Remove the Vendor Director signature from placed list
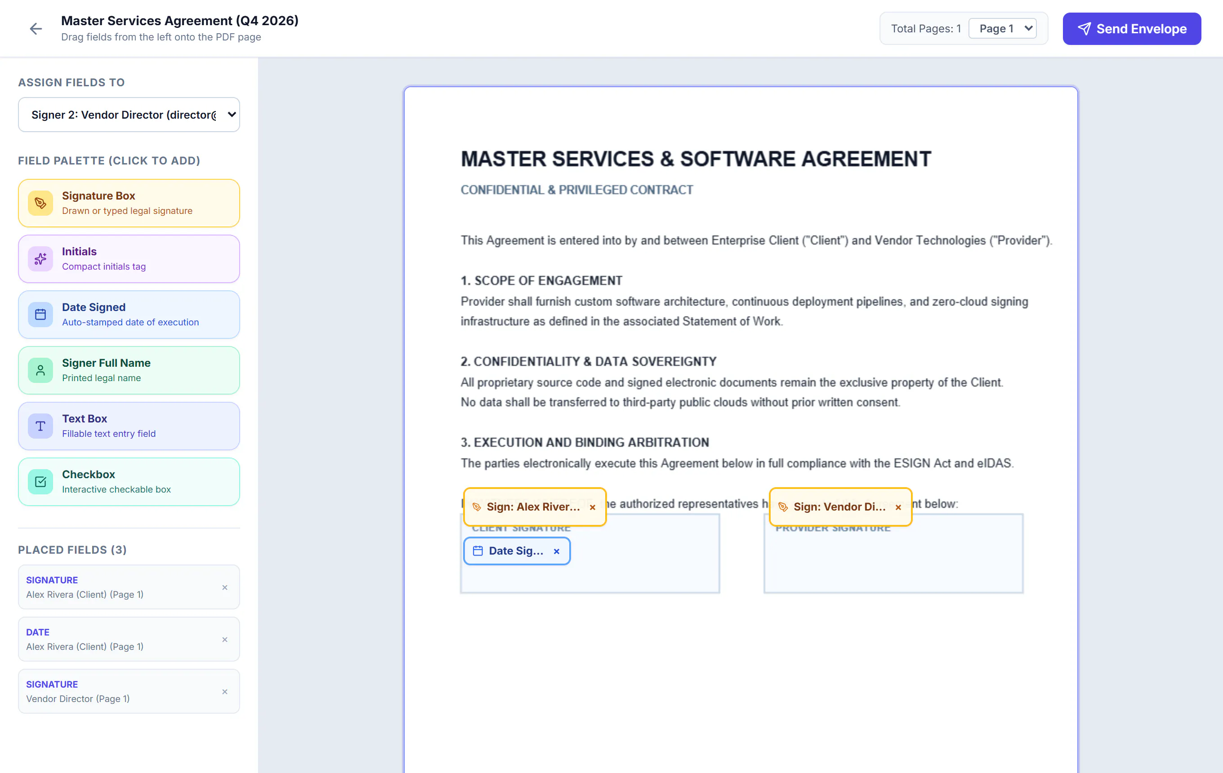Viewport: 1223px width, 773px height. coord(224,692)
